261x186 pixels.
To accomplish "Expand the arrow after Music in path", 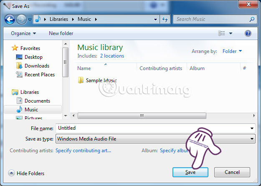I will pyautogui.click(x=96, y=19).
